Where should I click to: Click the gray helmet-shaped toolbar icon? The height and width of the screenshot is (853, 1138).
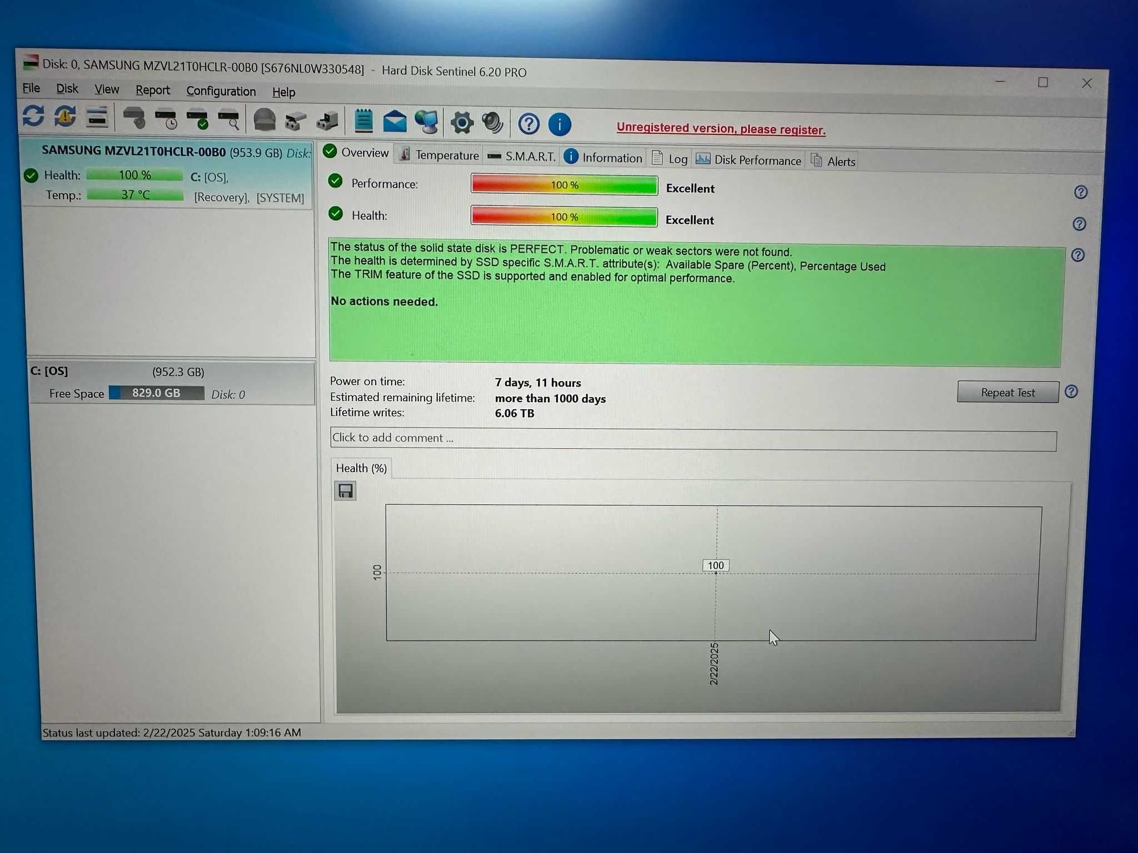point(264,120)
